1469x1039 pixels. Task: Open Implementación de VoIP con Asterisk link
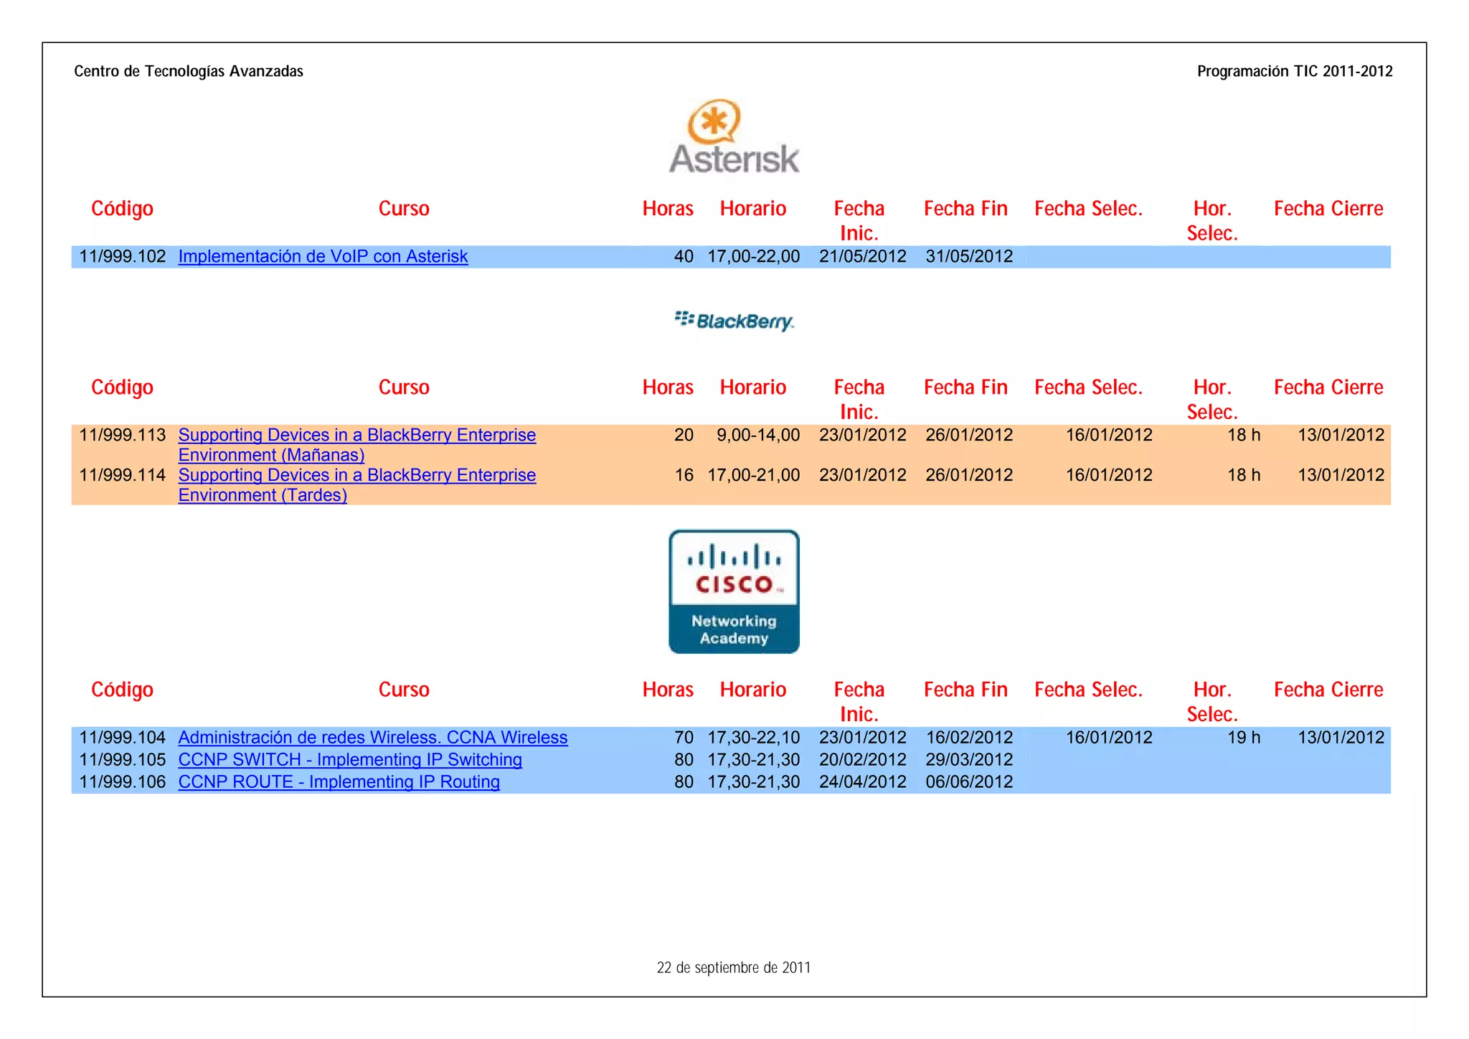tap(323, 256)
